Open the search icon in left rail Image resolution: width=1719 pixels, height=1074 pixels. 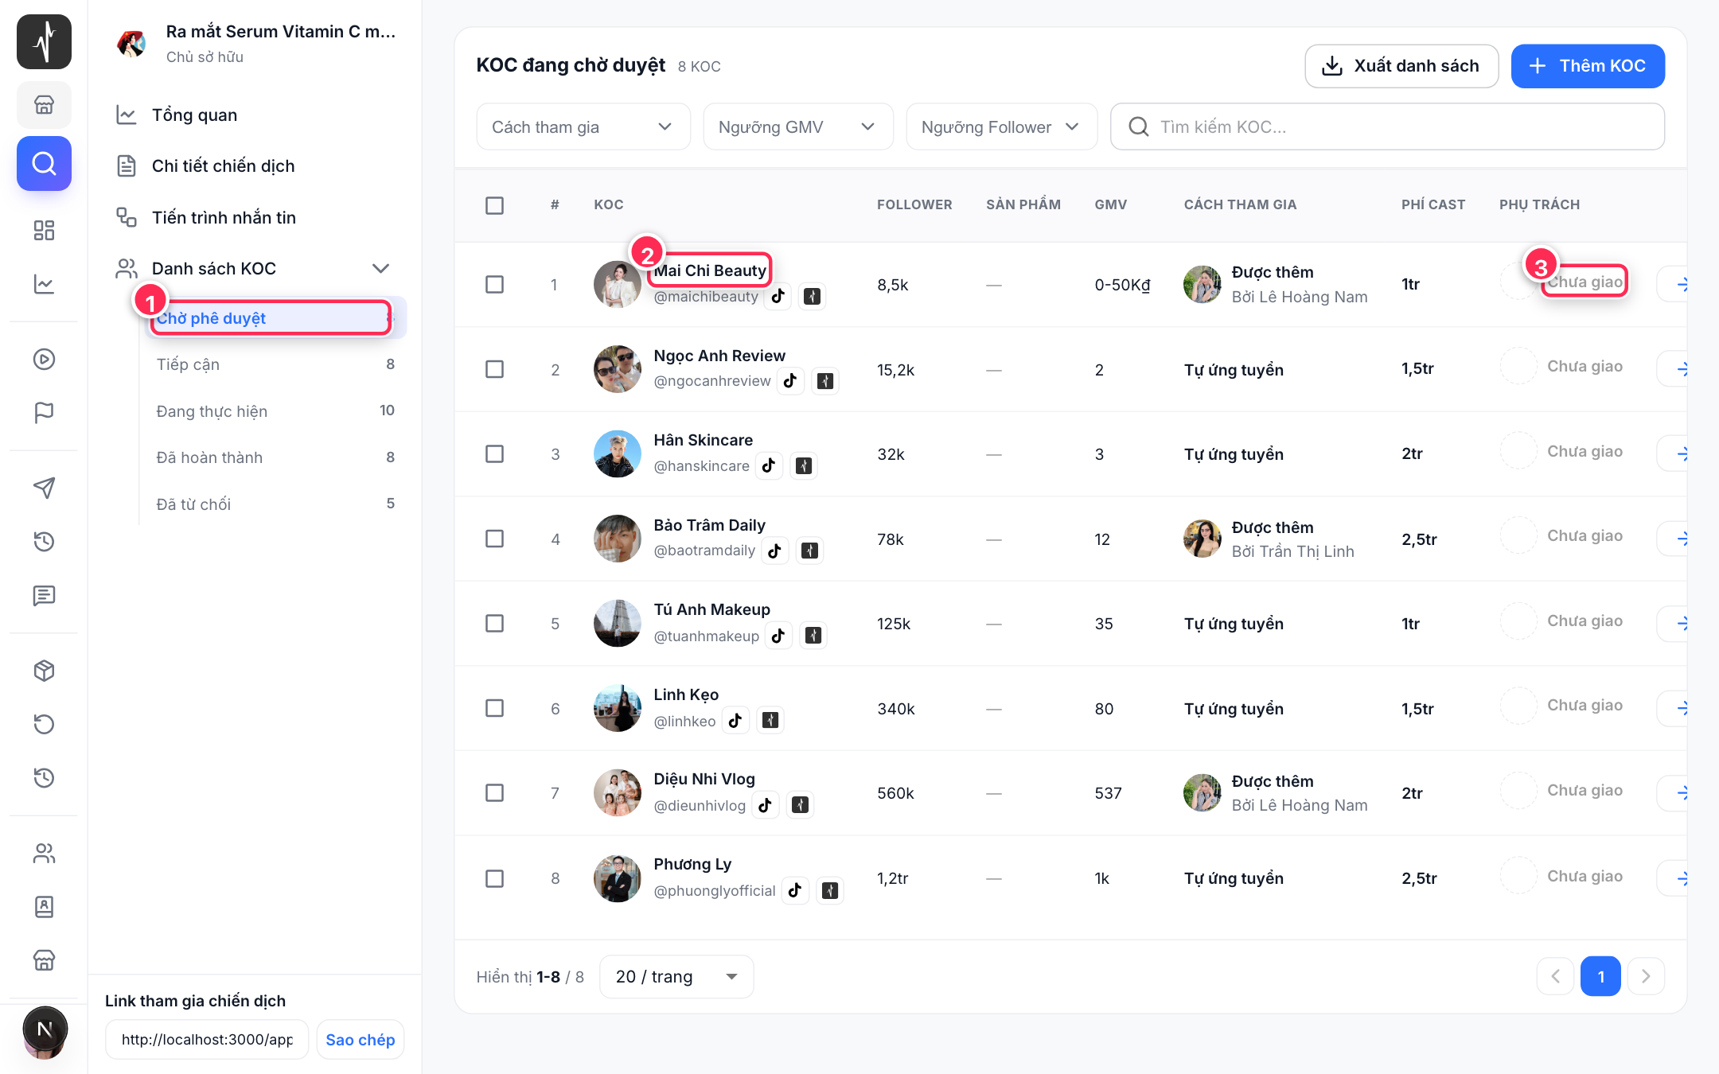[44, 164]
